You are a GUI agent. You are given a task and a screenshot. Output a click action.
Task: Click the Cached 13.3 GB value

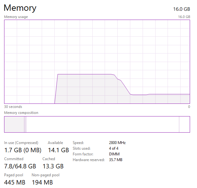click(x=53, y=166)
